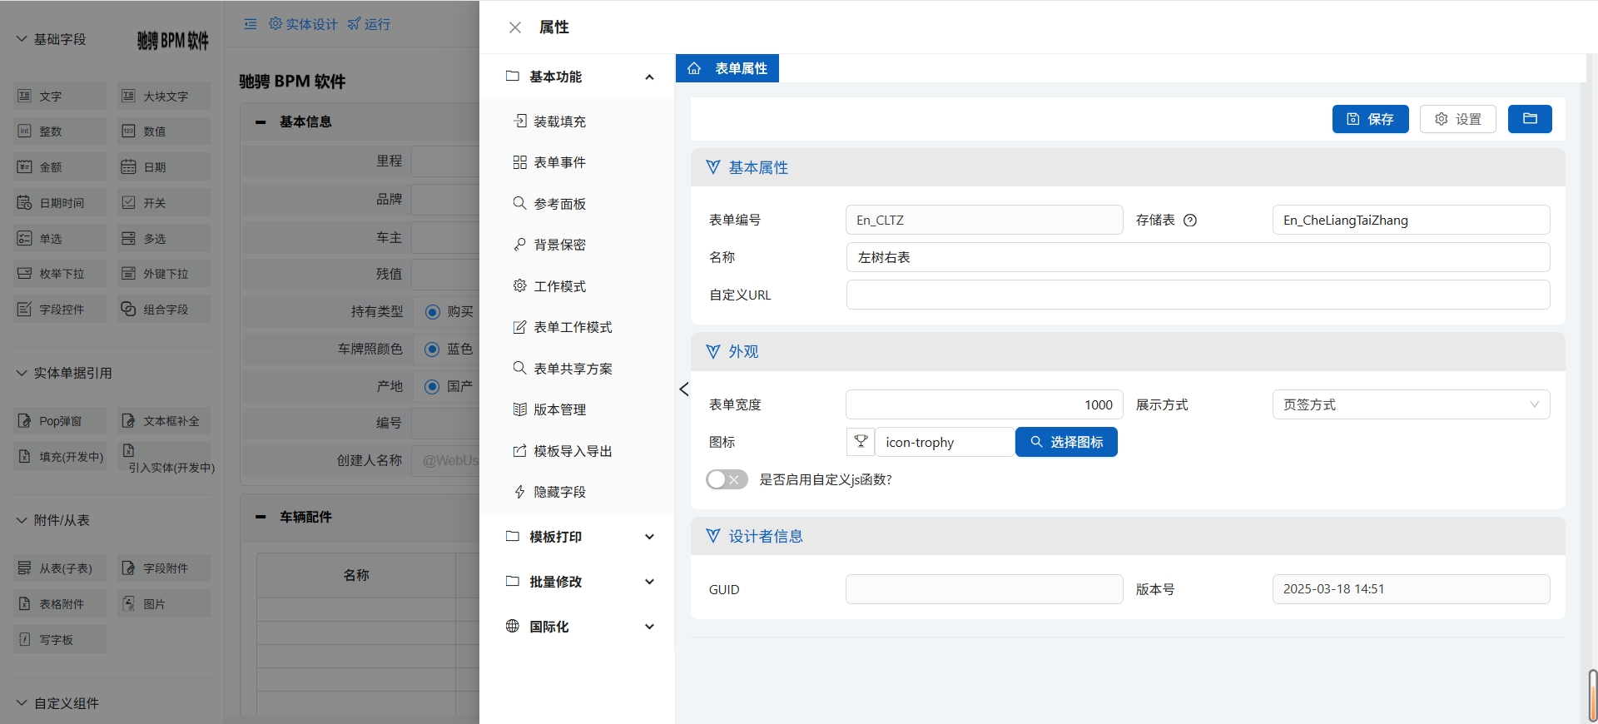Select the 蓝色 radio button
The image size is (1598, 724).
click(x=432, y=350)
